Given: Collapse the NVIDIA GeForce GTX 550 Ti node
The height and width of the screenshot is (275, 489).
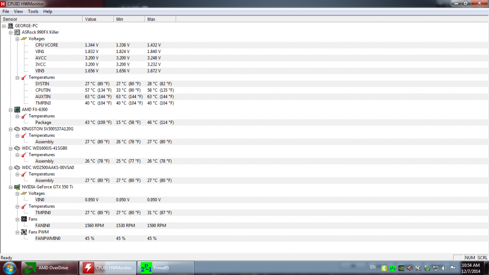Looking at the screenshot, I should (x=11, y=187).
